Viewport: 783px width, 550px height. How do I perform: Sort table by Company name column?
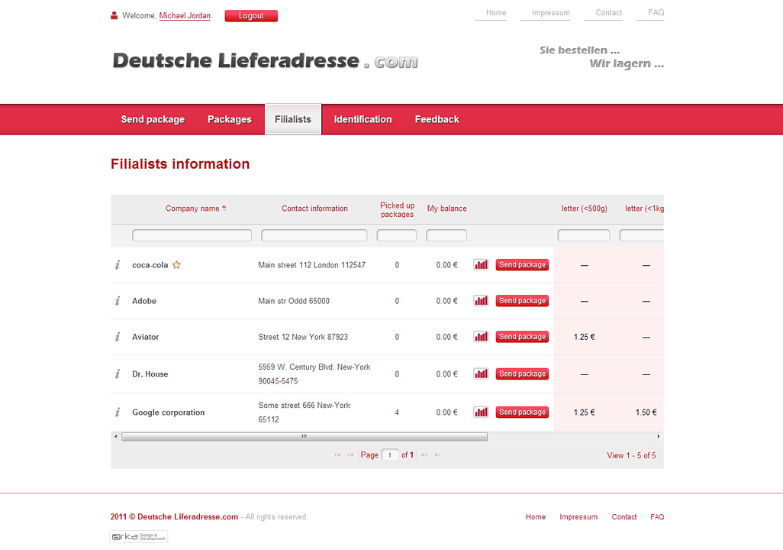(192, 209)
